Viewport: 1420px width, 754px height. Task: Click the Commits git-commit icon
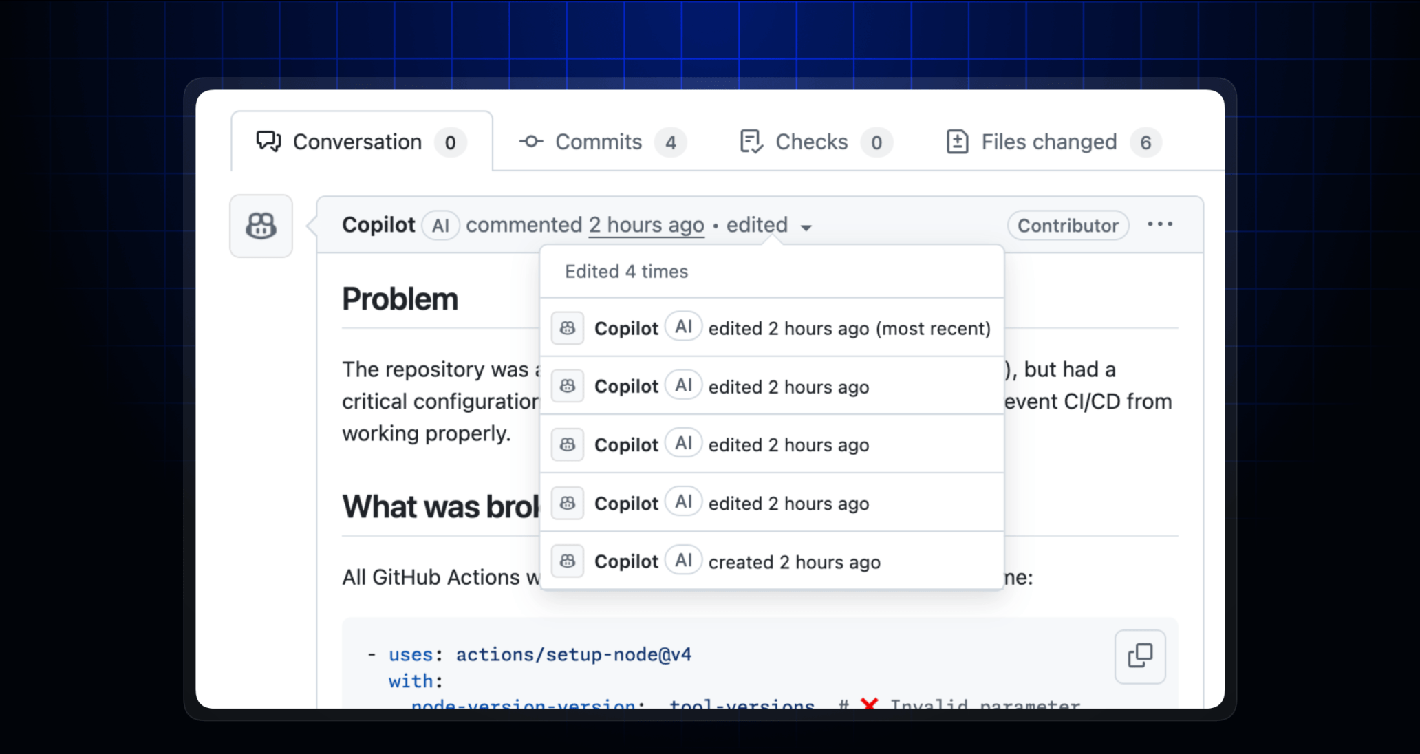click(531, 142)
